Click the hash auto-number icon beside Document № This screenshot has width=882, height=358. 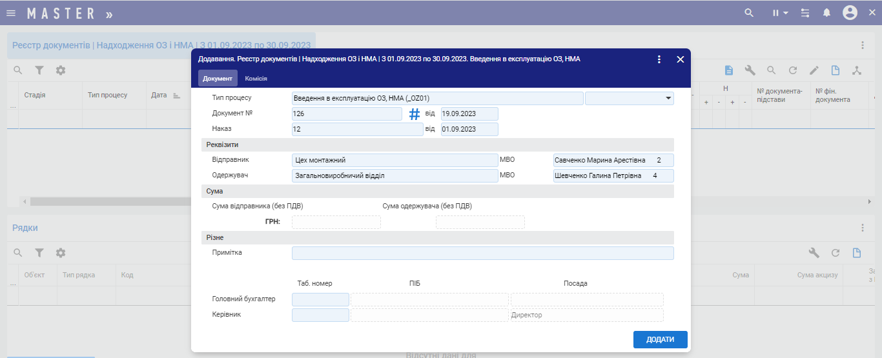pyautogui.click(x=415, y=114)
